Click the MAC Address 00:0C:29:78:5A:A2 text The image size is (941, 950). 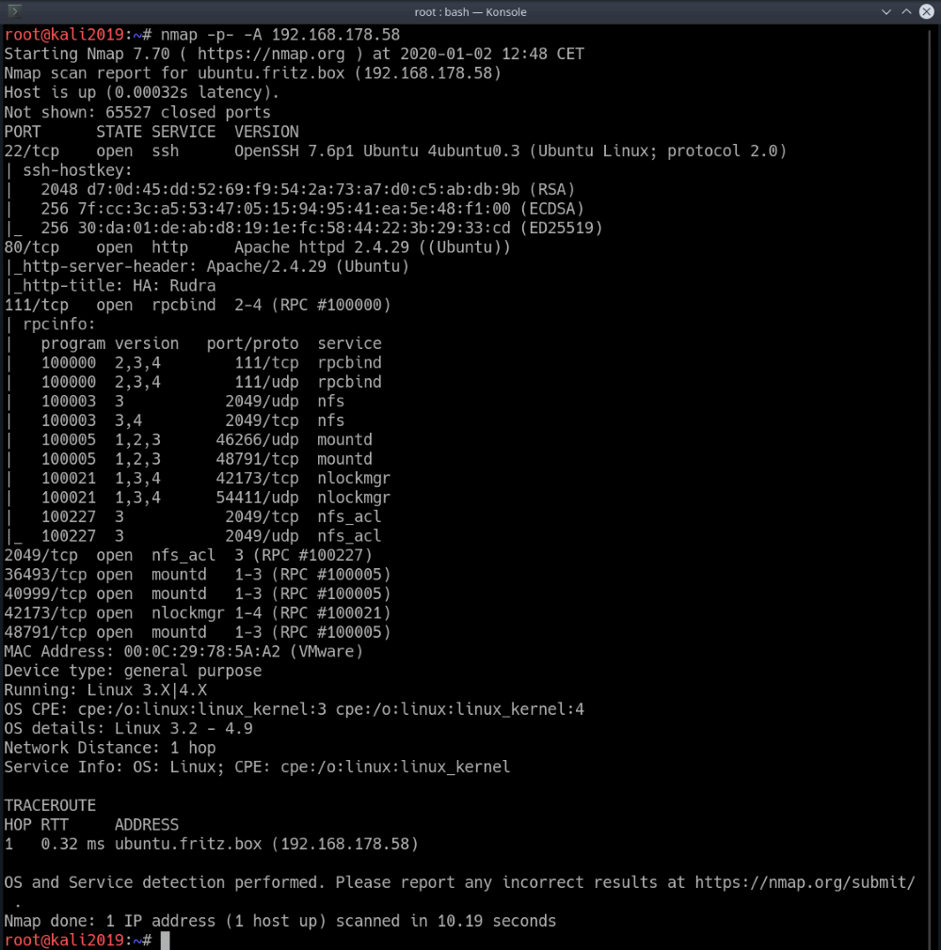(x=183, y=652)
